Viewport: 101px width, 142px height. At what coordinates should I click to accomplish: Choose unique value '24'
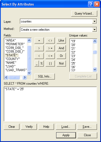[73, 60]
